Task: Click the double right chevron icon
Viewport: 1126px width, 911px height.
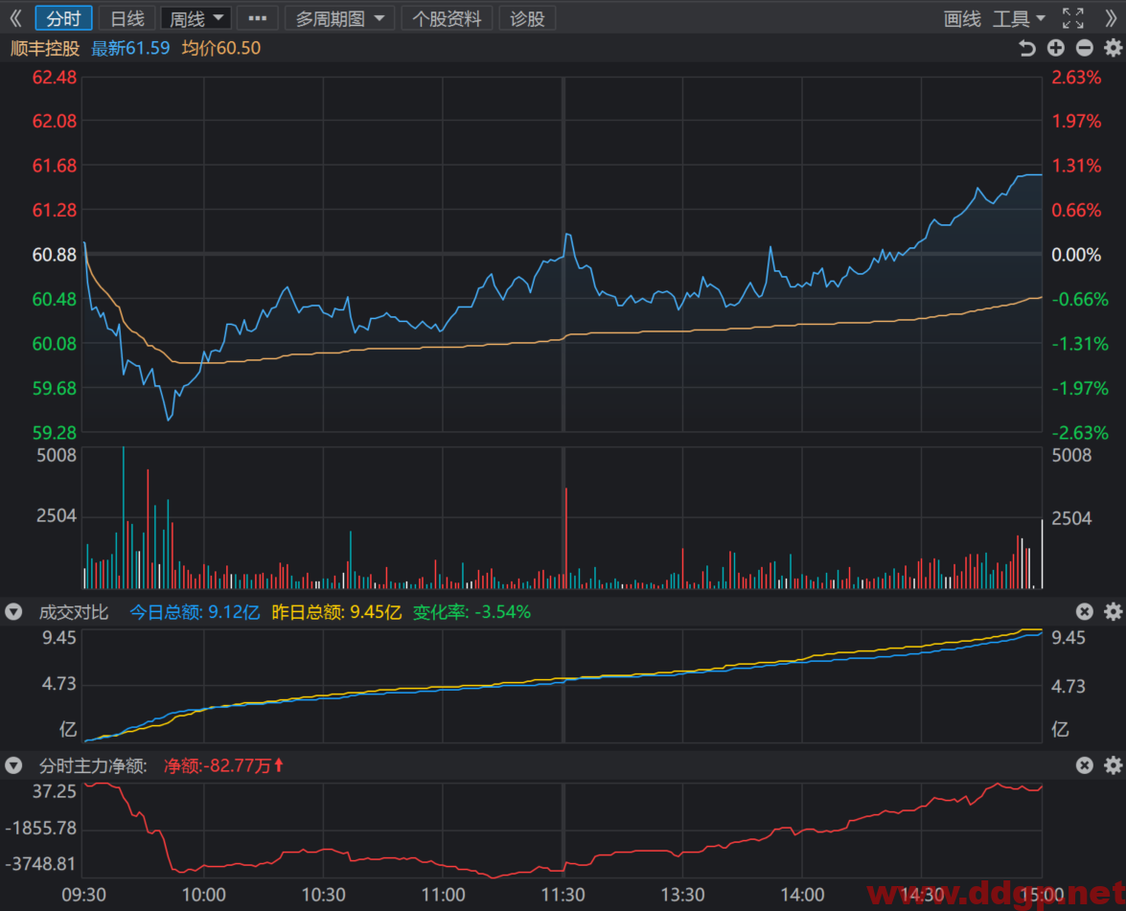Action: pyautogui.click(x=1111, y=18)
